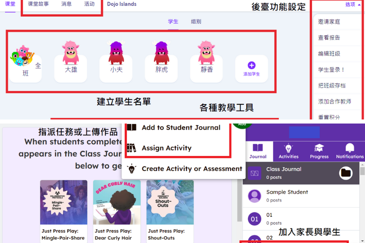The image size is (365, 243).
Task: Expand the 选项 dropdown menu
Action: (353, 4)
